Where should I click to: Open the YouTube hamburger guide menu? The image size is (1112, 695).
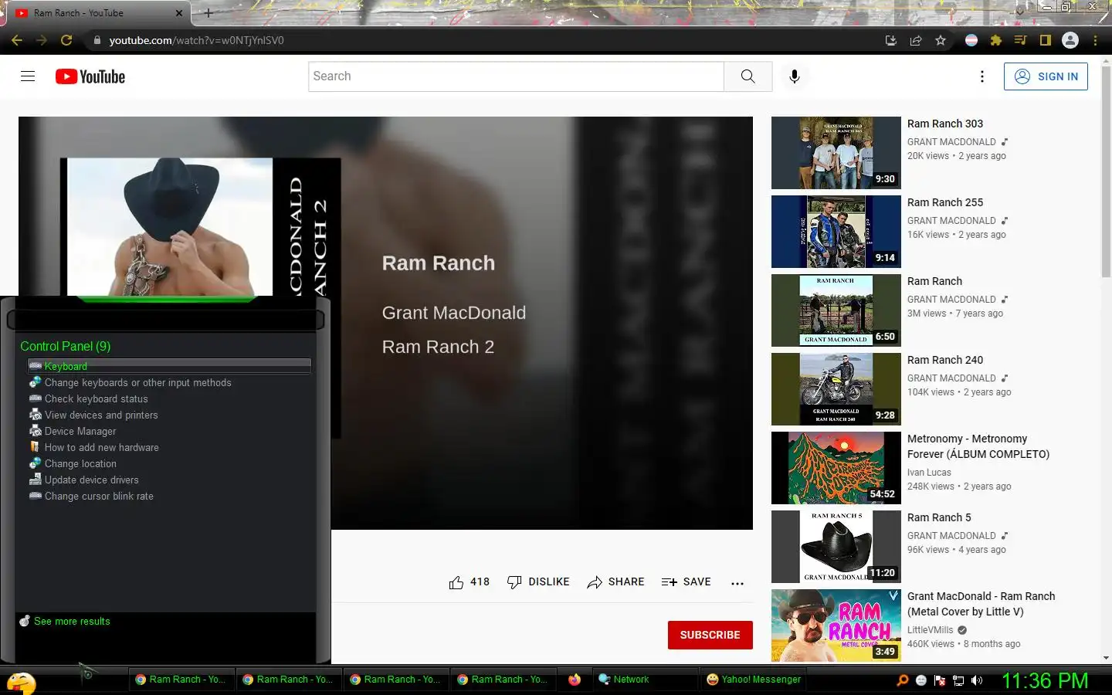point(28,76)
